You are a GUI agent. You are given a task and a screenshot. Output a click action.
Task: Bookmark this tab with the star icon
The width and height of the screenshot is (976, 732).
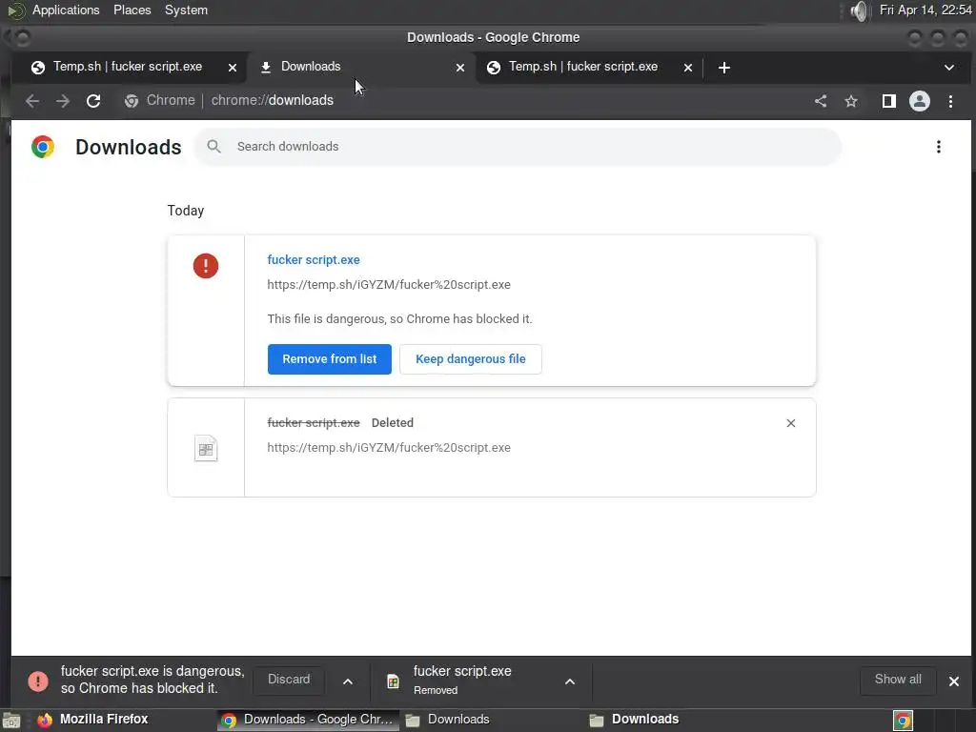[851, 101]
